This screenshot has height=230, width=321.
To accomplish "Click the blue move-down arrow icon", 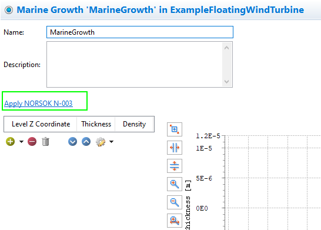I will point(72,142).
